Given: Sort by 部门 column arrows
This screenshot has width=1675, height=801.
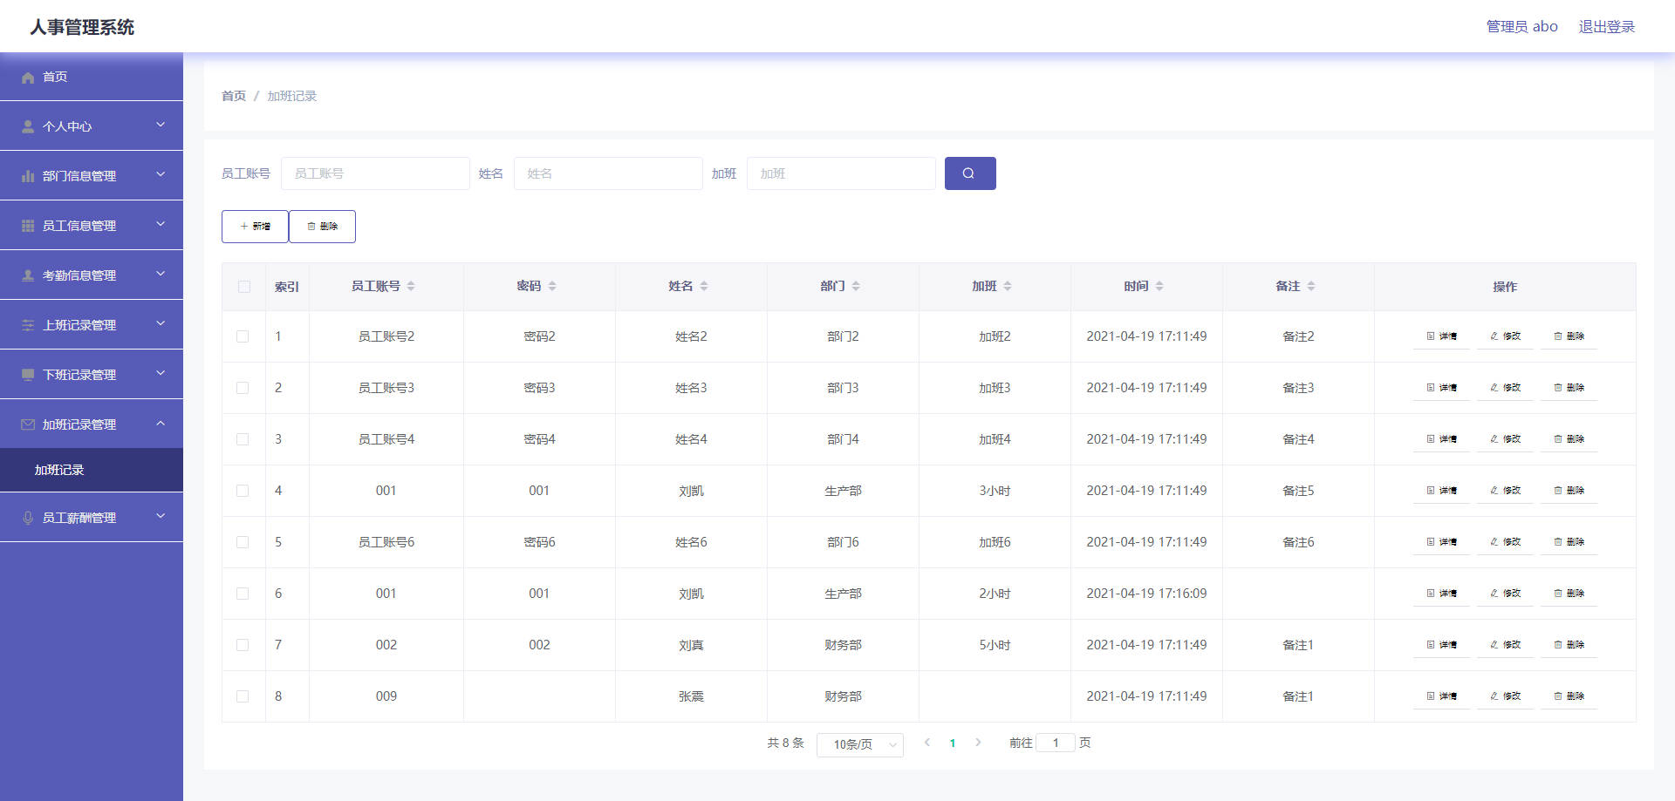Looking at the screenshot, I should [x=856, y=286].
